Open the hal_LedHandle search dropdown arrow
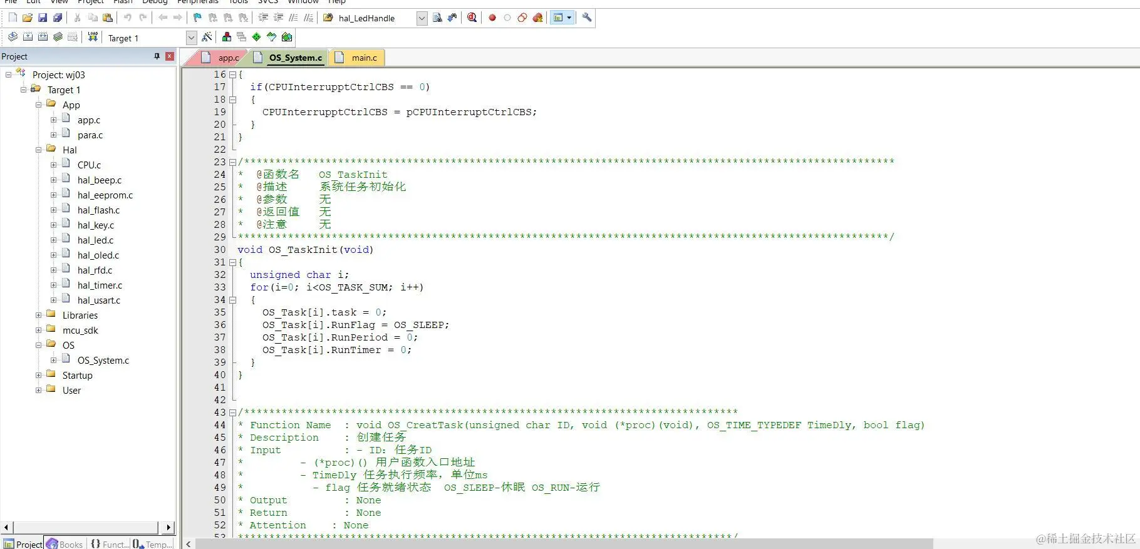The height and width of the screenshot is (549, 1140). [x=422, y=18]
